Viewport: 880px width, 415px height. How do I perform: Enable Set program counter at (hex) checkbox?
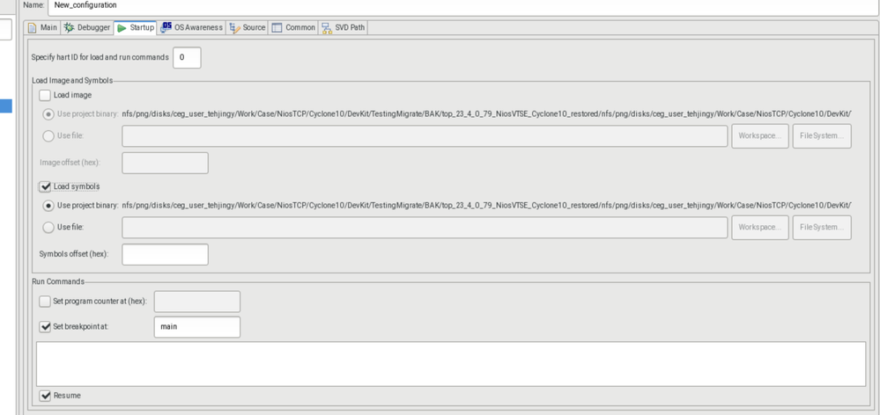point(45,302)
